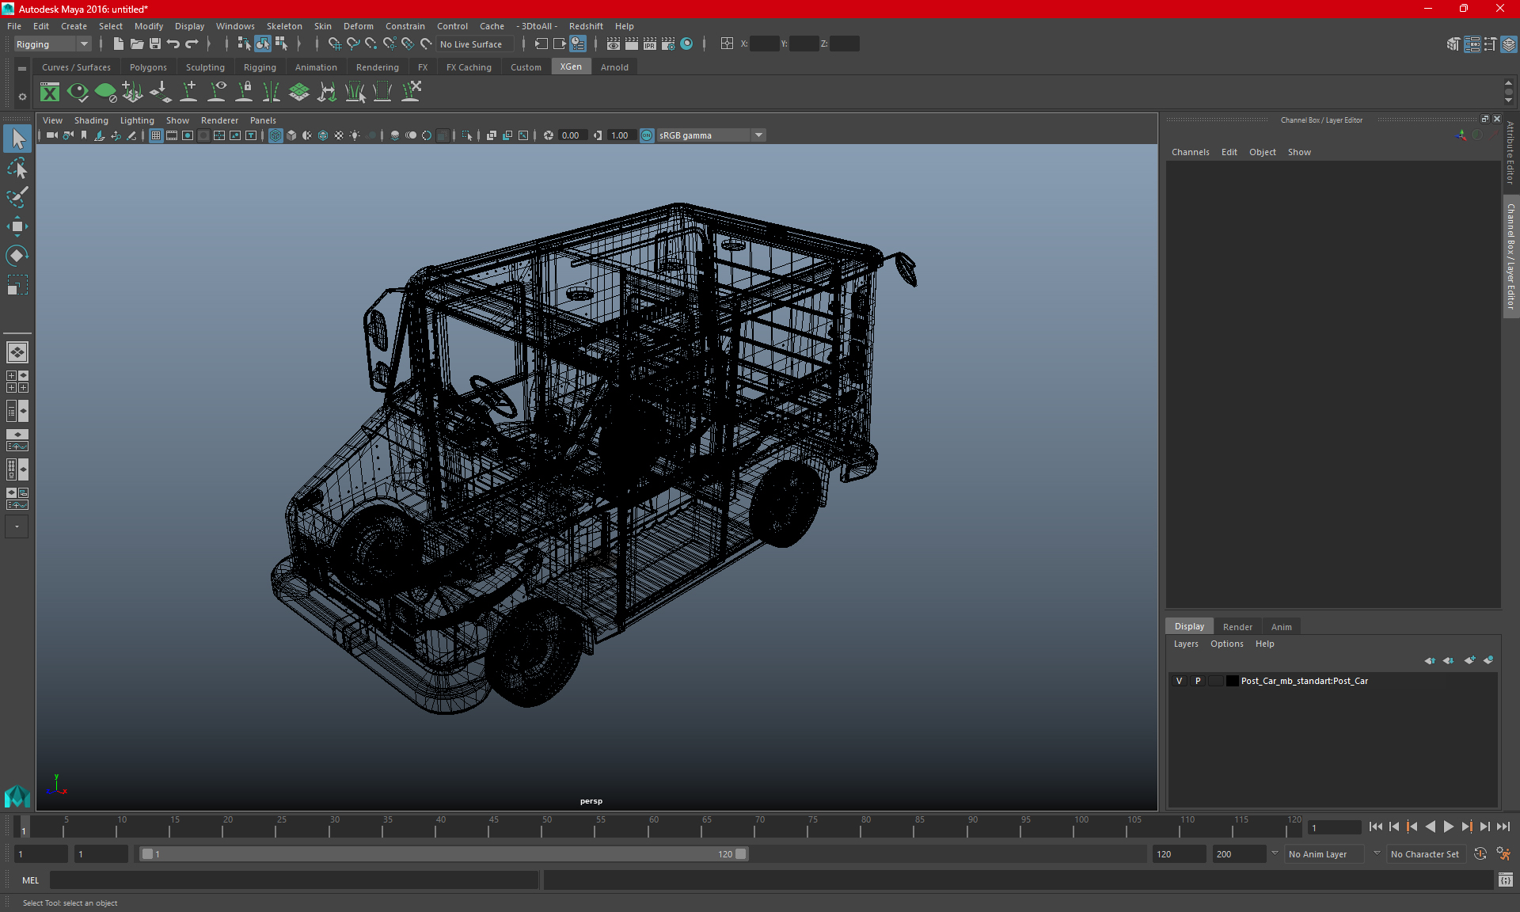Image resolution: width=1520 pixels, height=912 pixels.
Task: Open the sRGB gamma dropdown
Action: pos(710,135)
